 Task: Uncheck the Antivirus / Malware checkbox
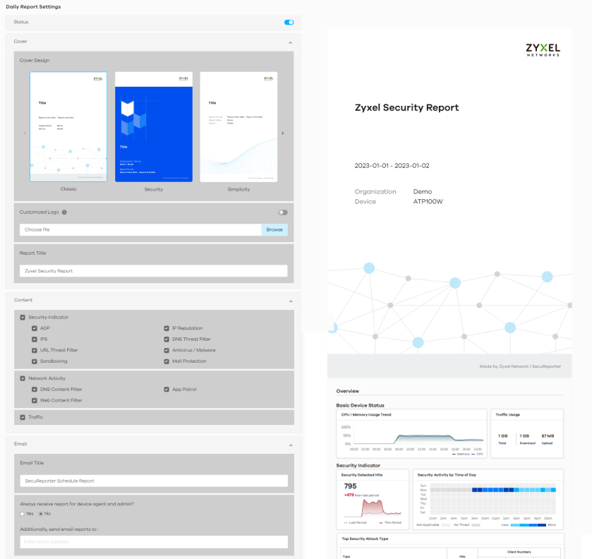(x=167, y=350)
